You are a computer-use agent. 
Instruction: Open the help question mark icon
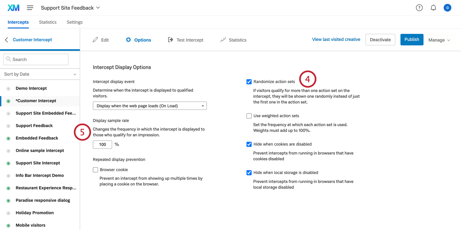pos(419,8)
